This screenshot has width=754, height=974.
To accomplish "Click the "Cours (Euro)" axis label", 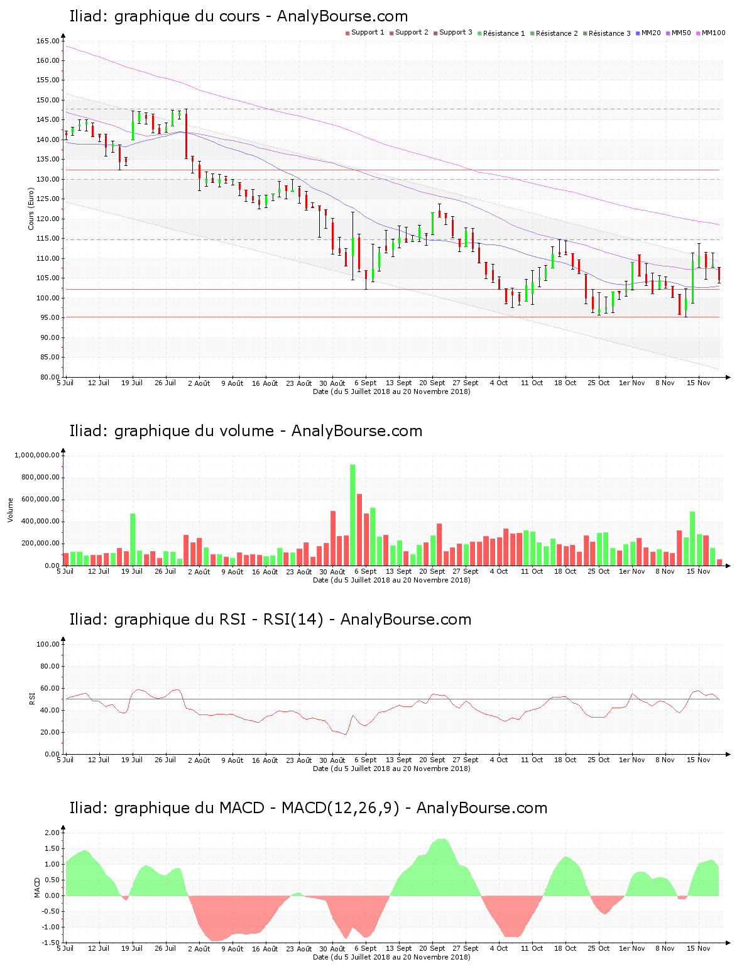I will point(31,209).
